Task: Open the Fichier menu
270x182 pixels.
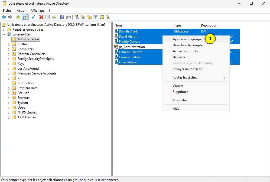Action: click(x=8, y=11)
